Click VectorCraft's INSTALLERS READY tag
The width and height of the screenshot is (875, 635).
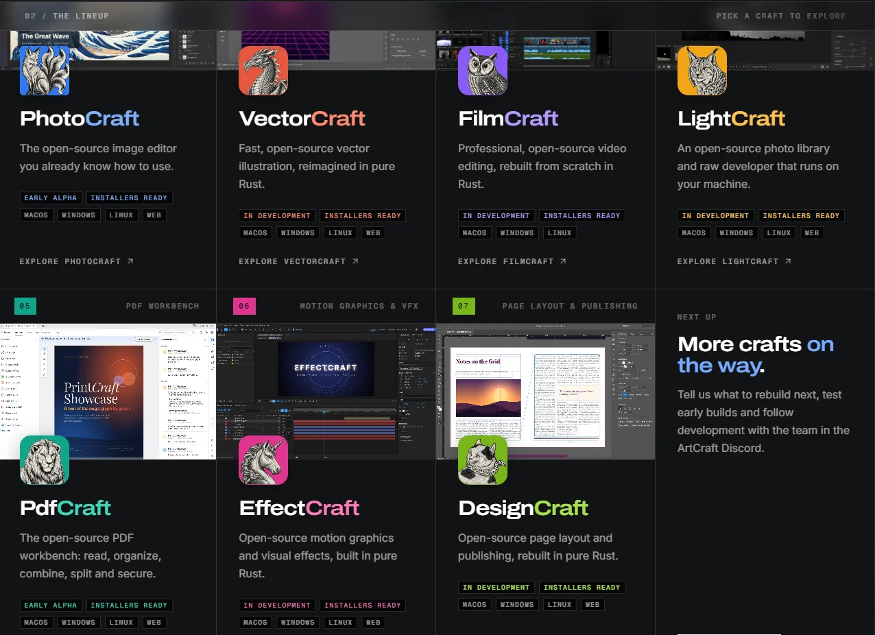click(363, 216)
